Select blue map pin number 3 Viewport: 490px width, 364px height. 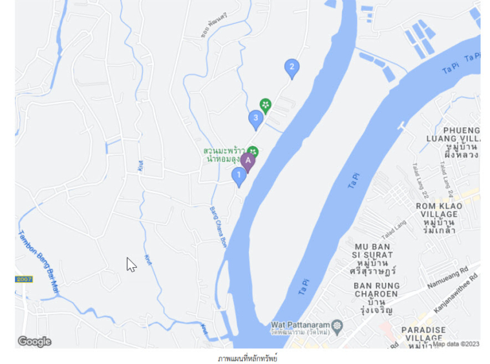coord(256,120)
